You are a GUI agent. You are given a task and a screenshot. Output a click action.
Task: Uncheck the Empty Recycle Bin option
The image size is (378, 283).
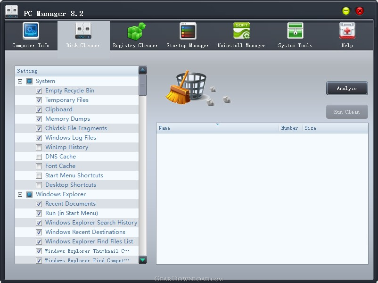tap(39, 91)
